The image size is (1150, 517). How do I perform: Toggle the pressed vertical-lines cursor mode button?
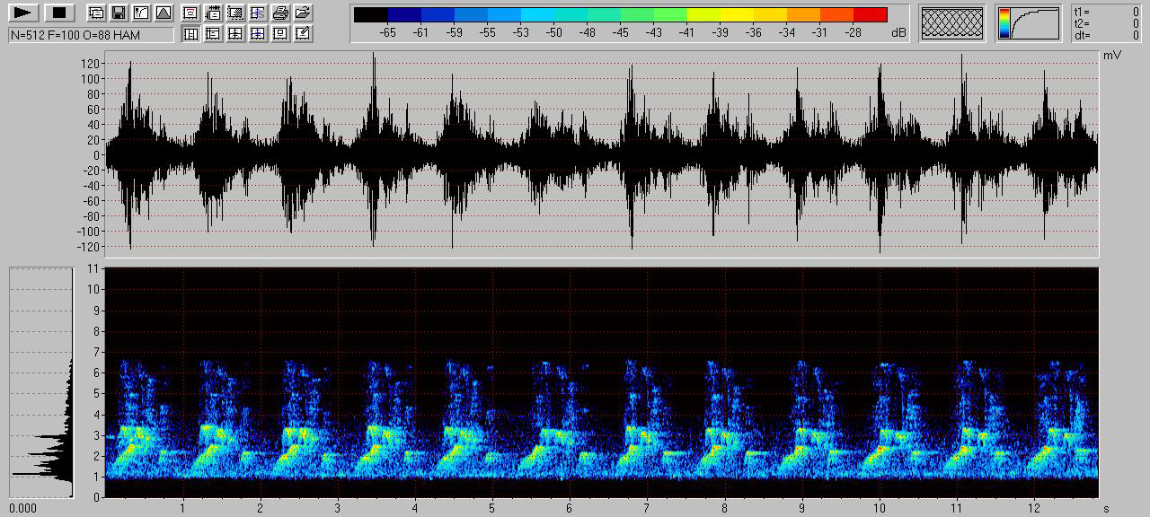point(190,34)
